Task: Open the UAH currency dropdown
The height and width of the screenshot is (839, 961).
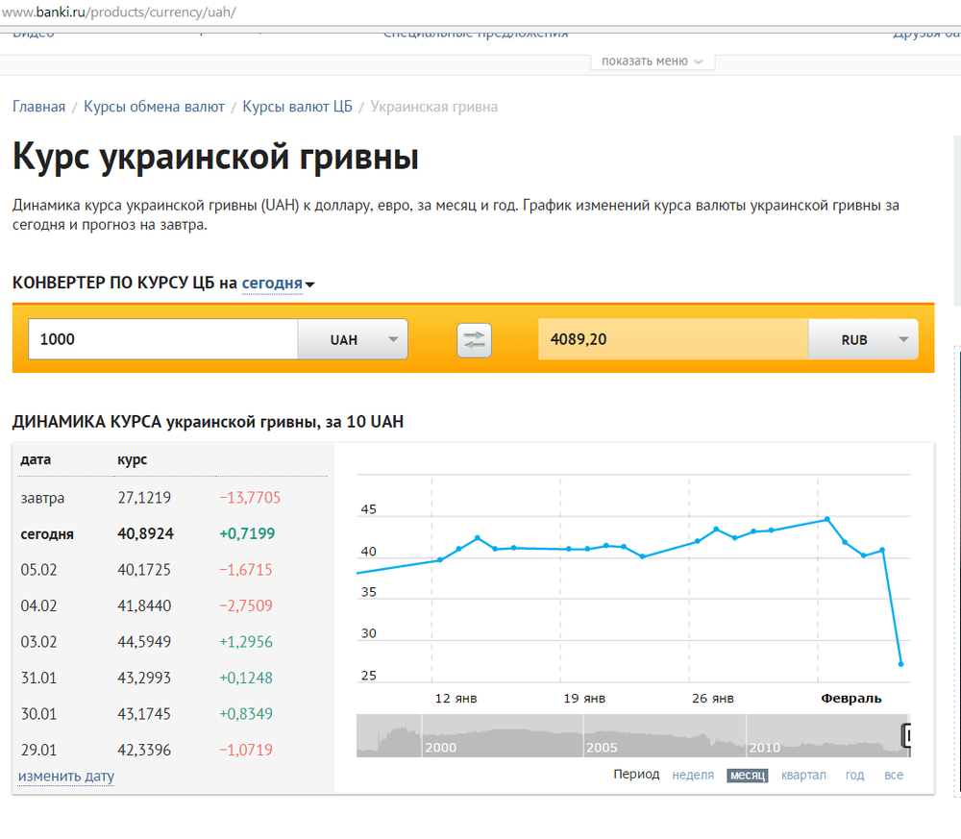Action: 353,339
